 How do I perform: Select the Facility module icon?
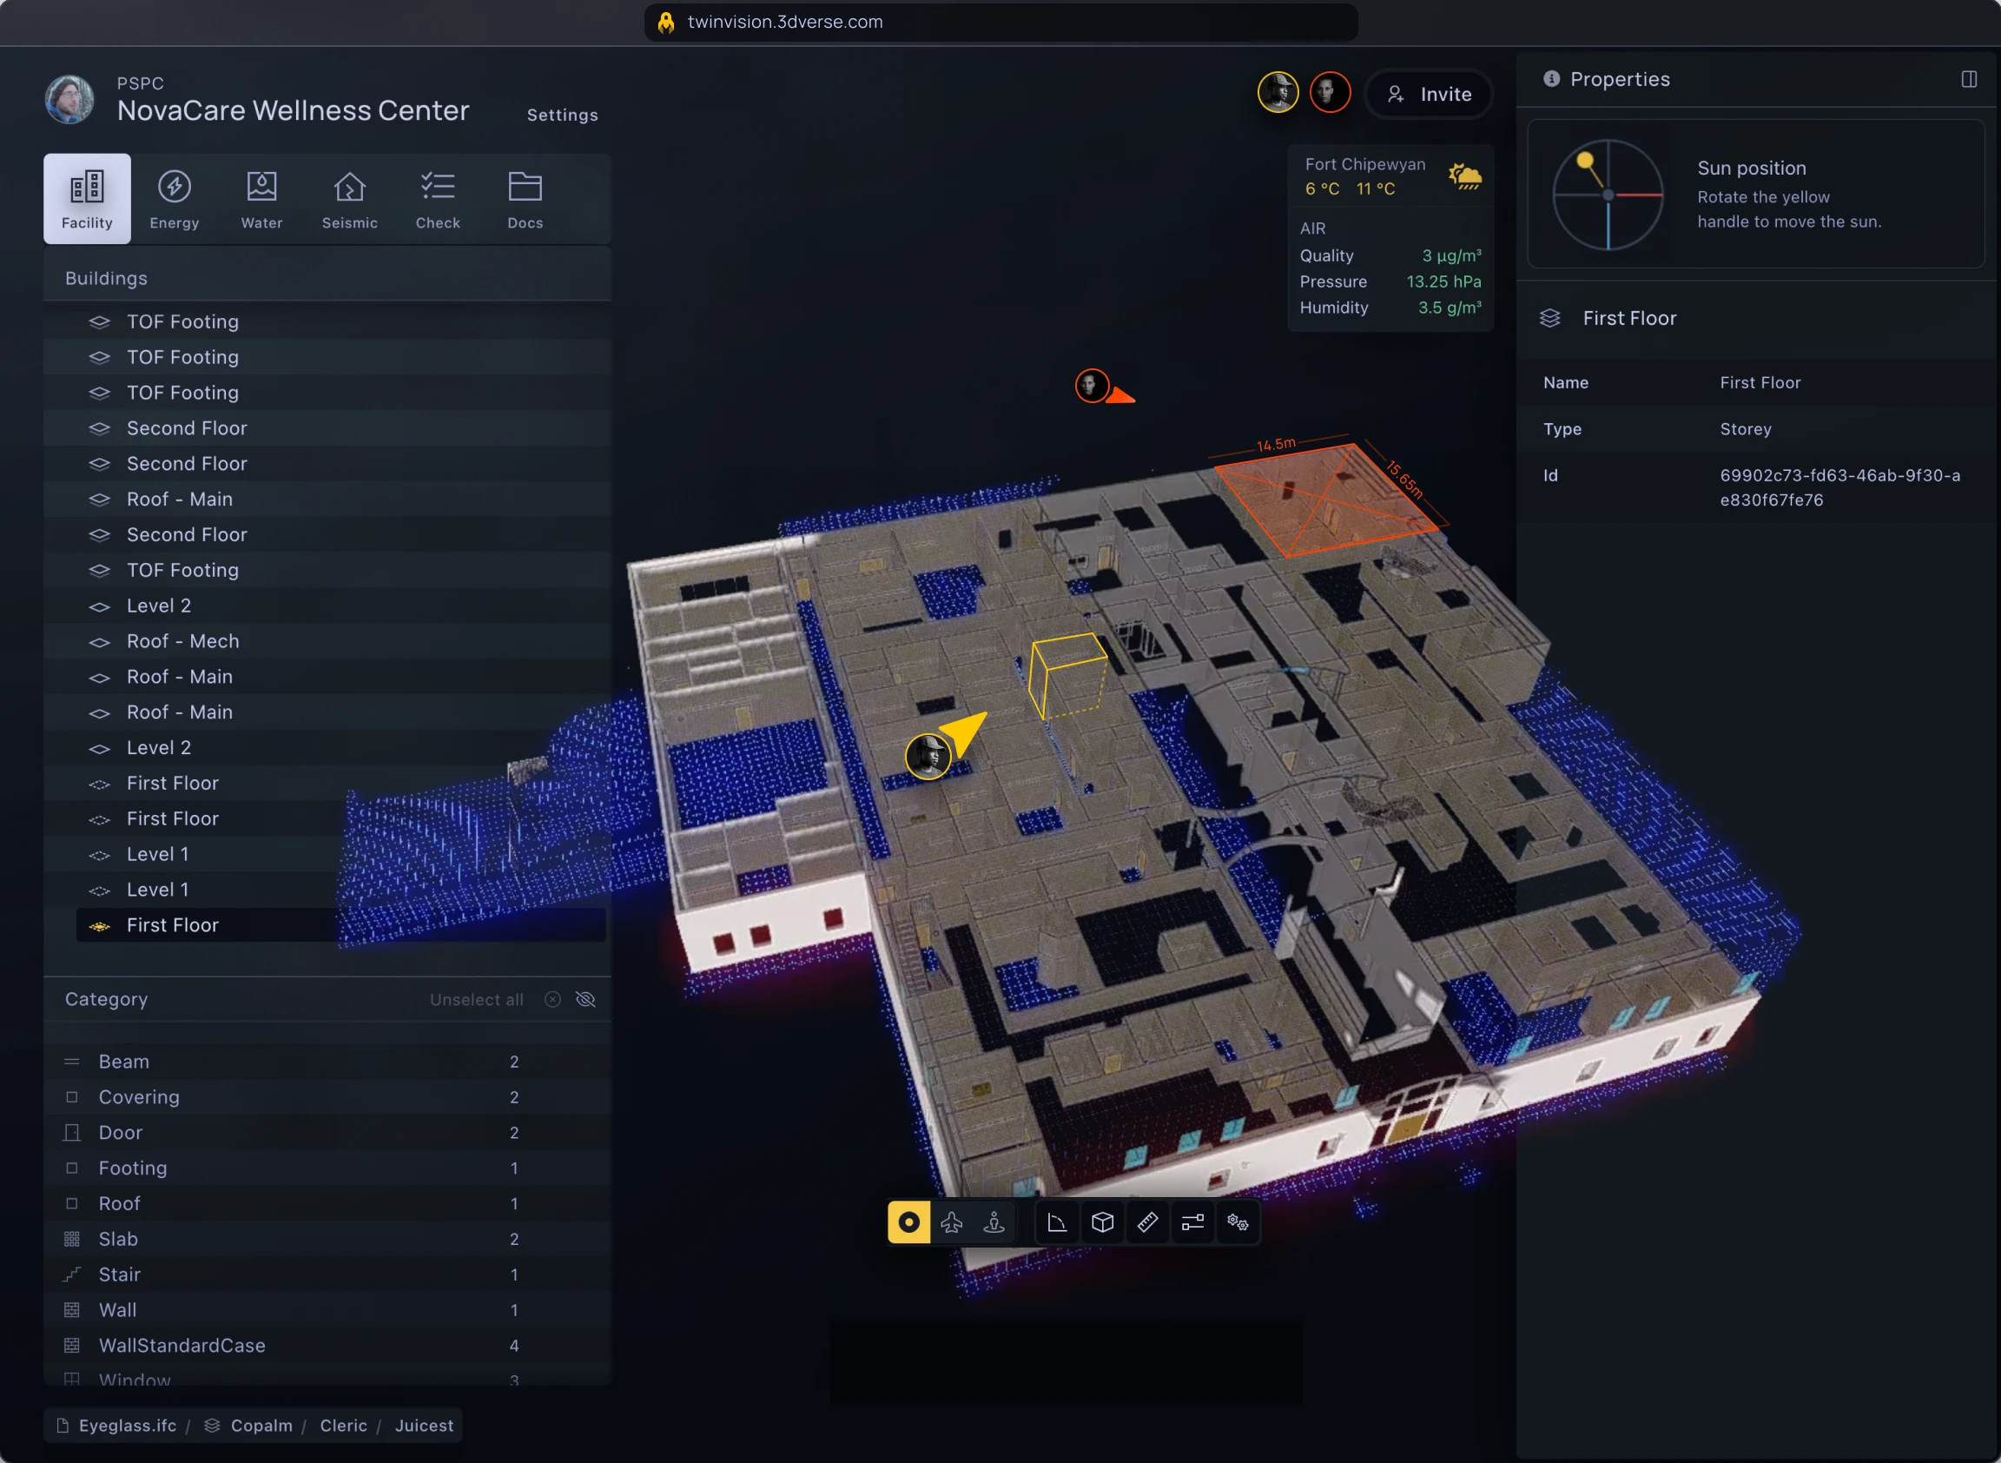86,197
